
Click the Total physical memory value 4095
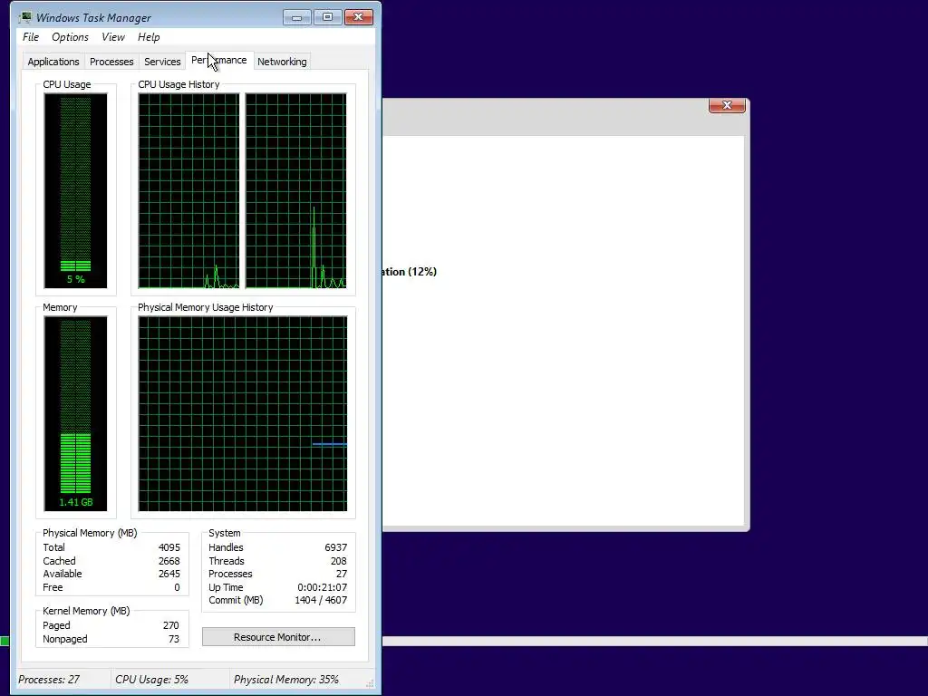169,547
